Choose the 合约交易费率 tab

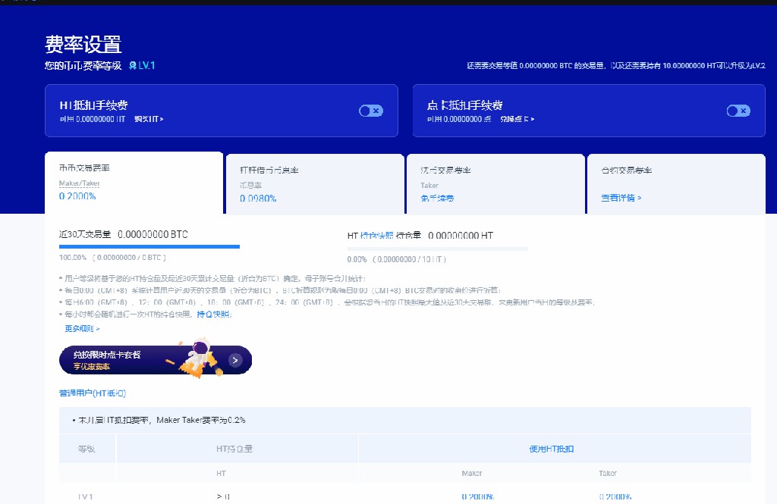[675, 183]
